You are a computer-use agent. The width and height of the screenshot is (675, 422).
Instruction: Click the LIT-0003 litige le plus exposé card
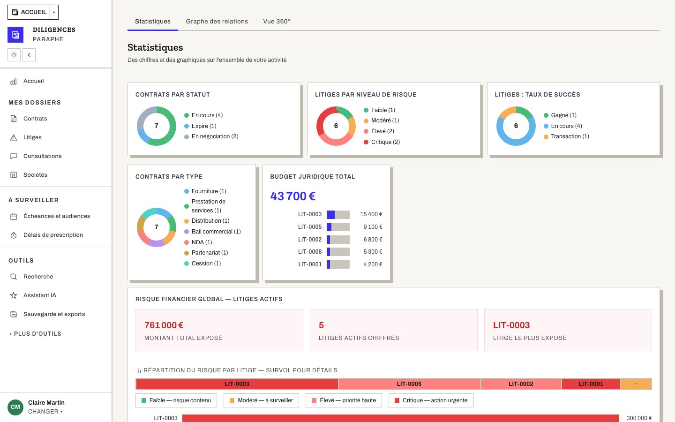click(568, 330)
